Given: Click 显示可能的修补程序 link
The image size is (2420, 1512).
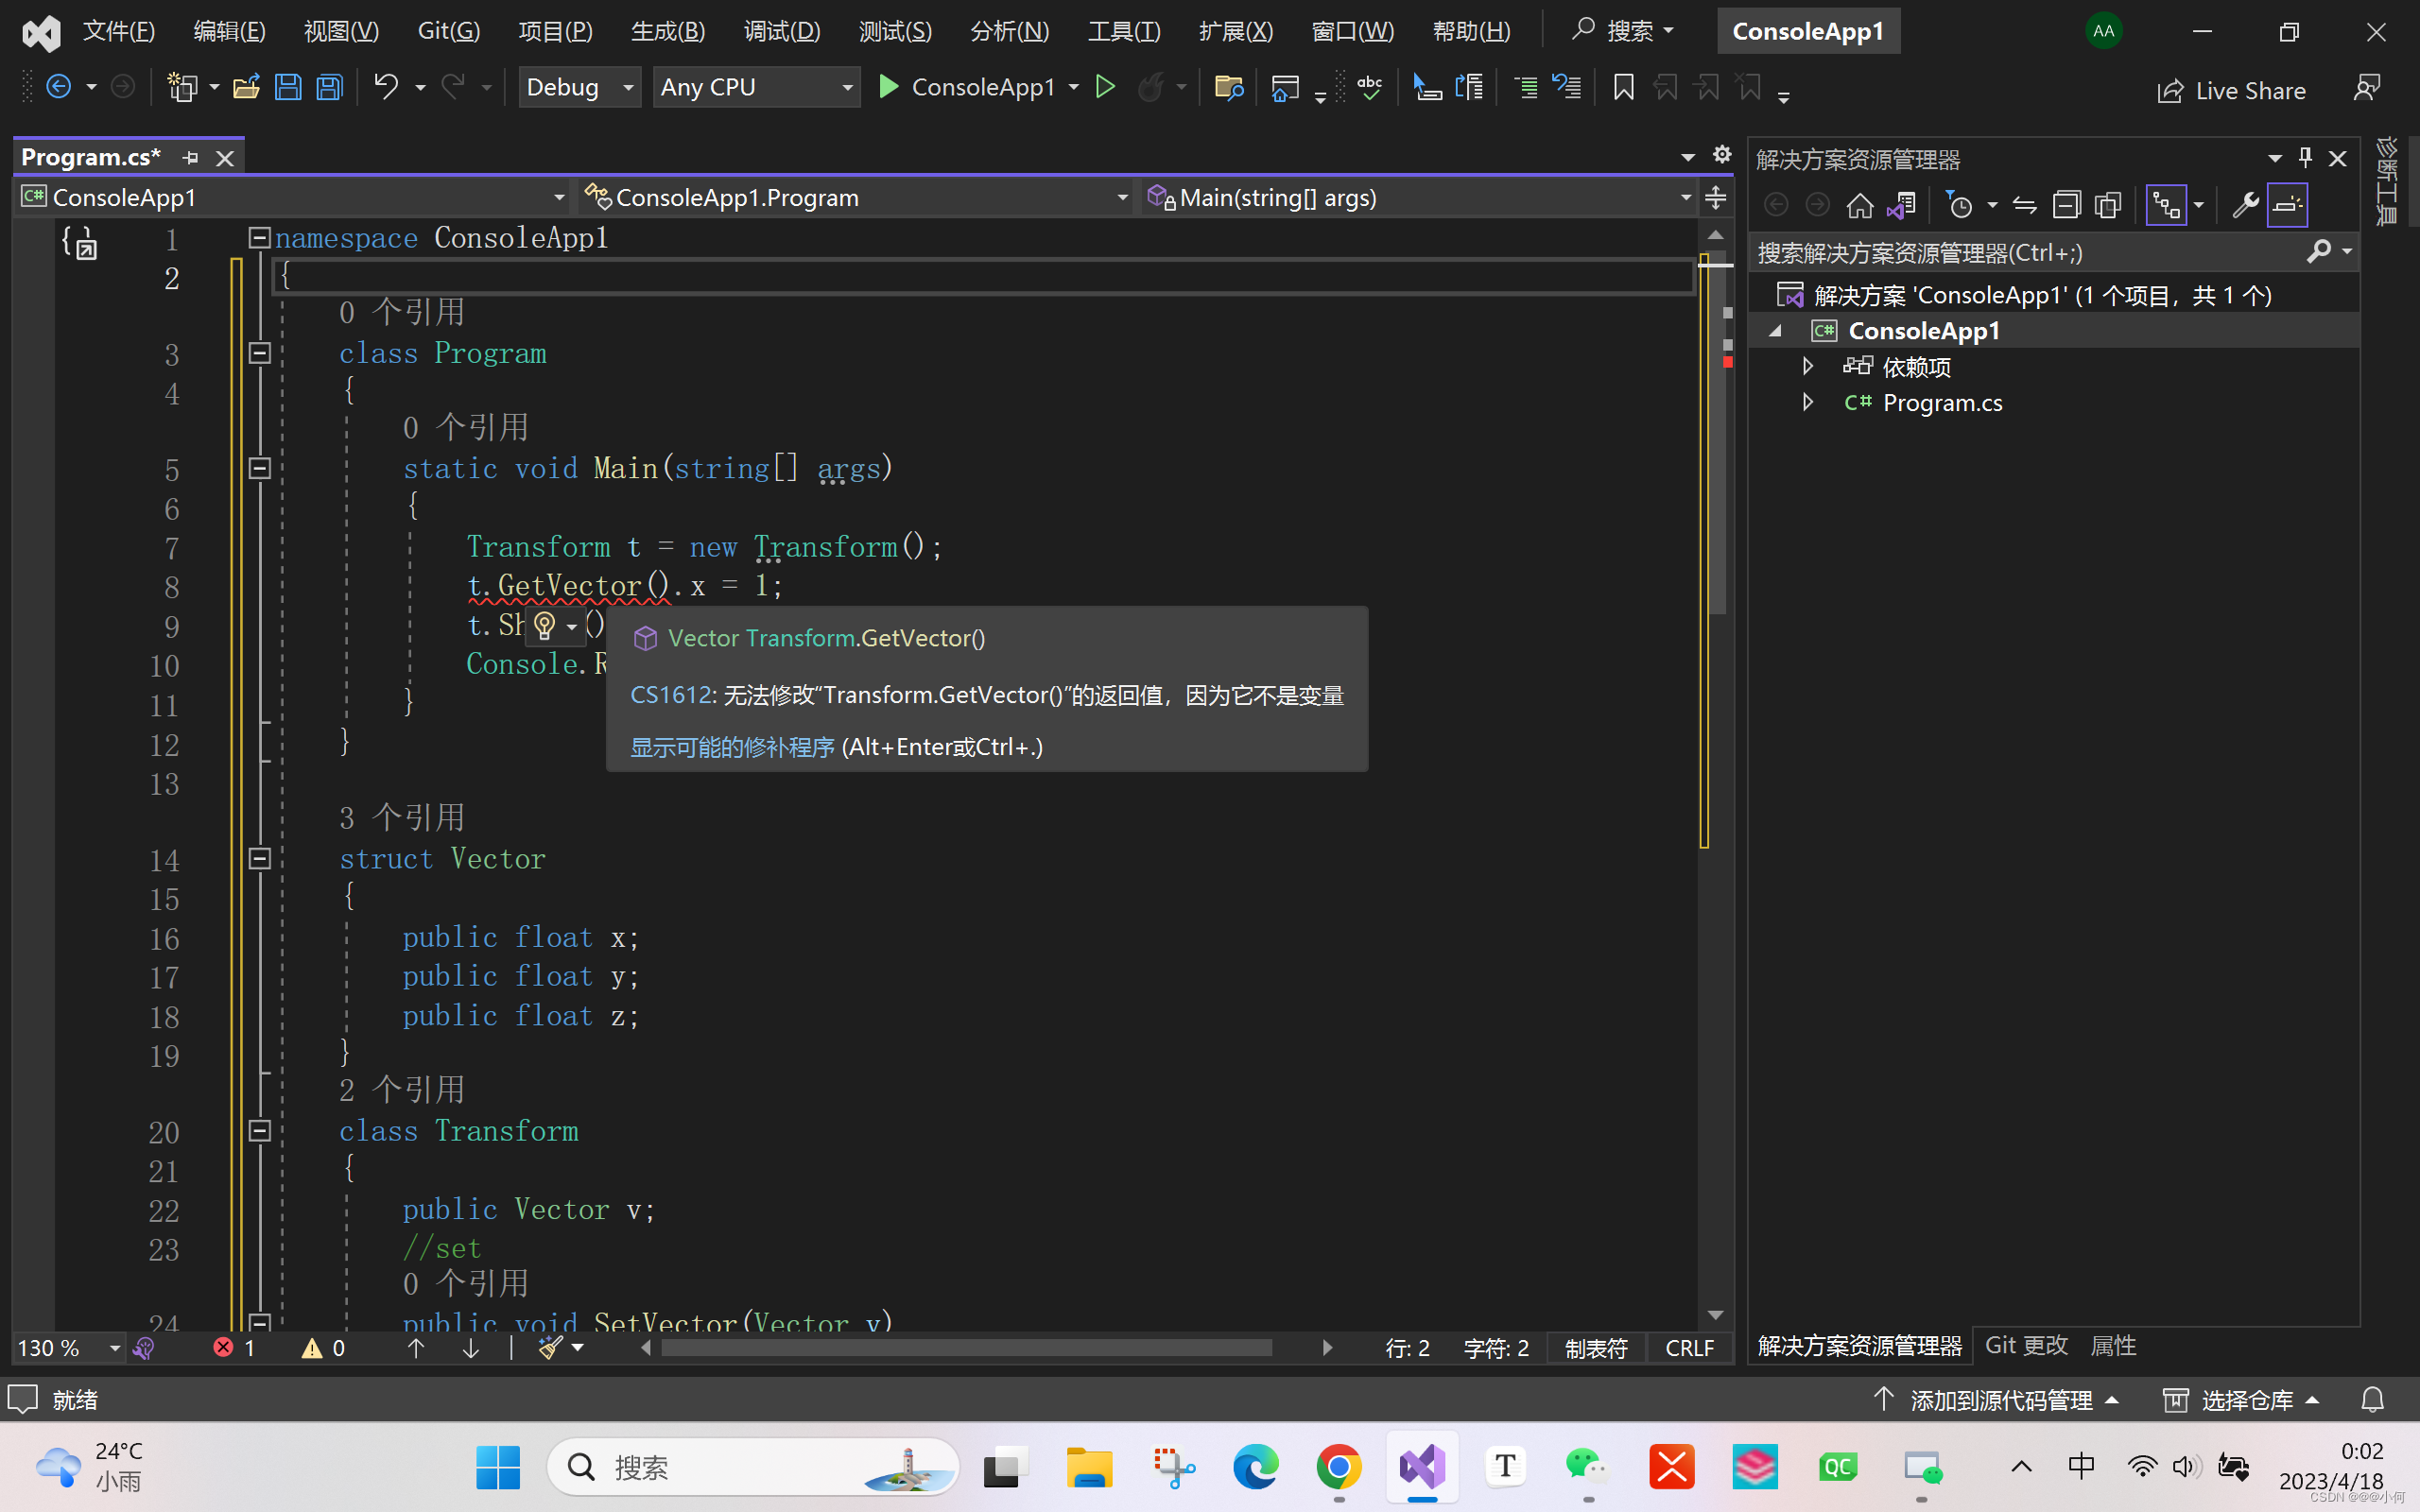Looking at the screenshot, I should coord(732,747).
